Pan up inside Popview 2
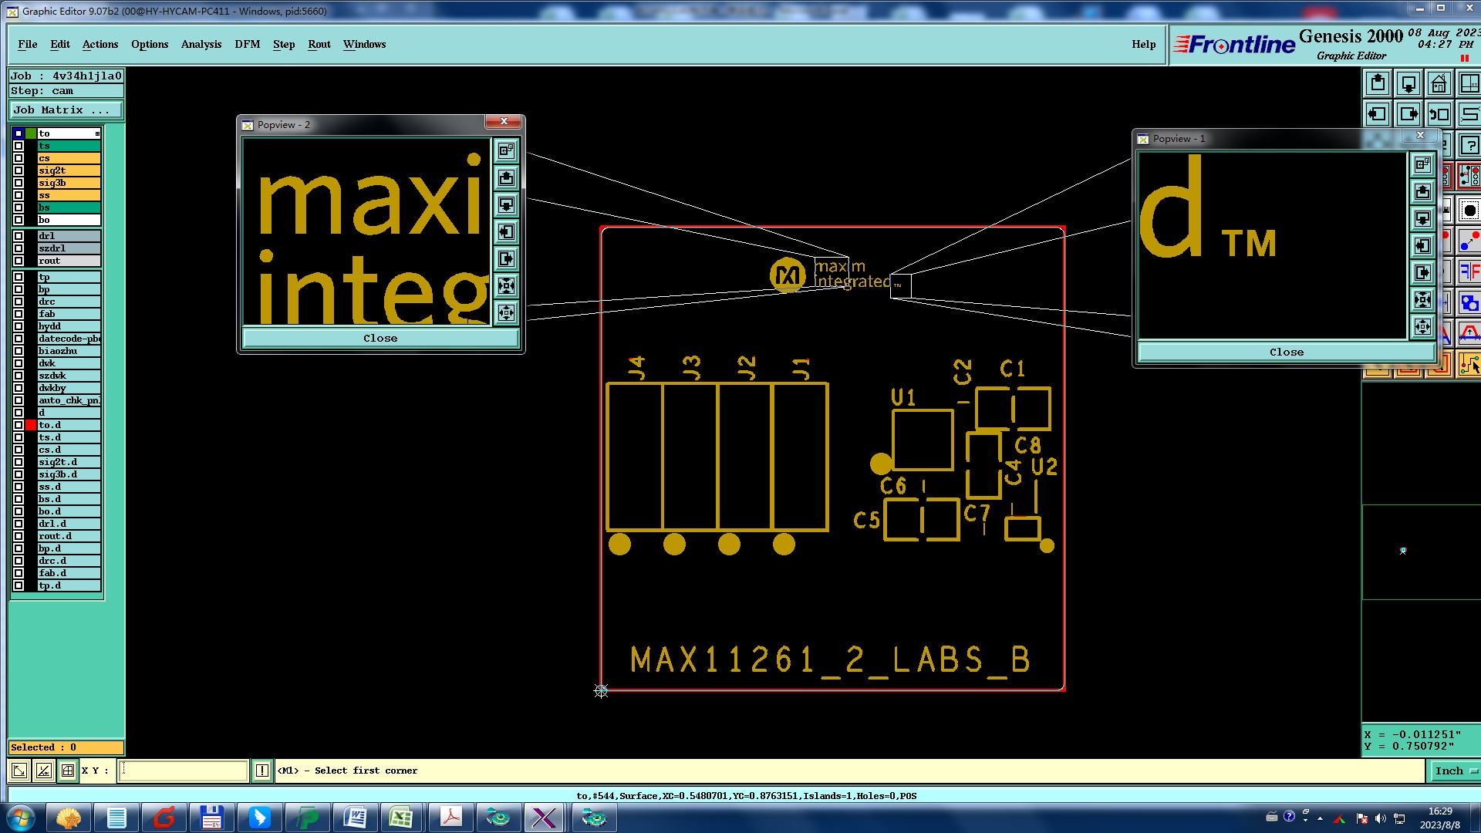This screenshot has height=833, width=1481. (x=506, y=178)
